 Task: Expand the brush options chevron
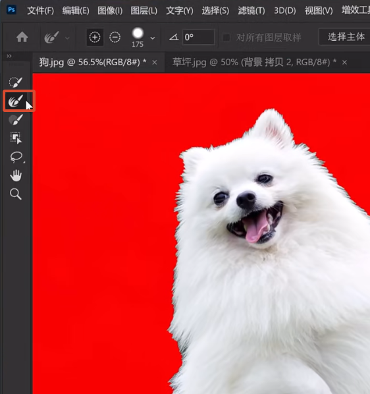[152, 38]
